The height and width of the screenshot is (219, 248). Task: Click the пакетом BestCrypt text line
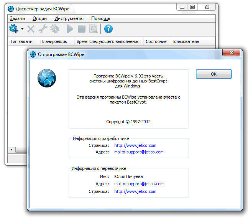coord(128,102)
